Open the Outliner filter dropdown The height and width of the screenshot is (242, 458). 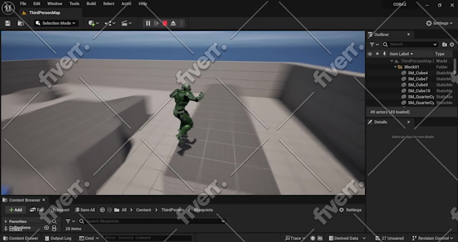(374, 44)
